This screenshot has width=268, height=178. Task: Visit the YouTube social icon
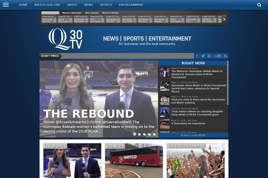(x=218, y=56)
